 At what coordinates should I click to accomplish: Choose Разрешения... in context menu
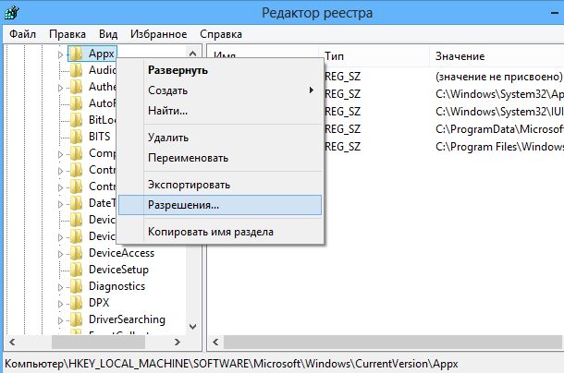[x=220, y=205]
